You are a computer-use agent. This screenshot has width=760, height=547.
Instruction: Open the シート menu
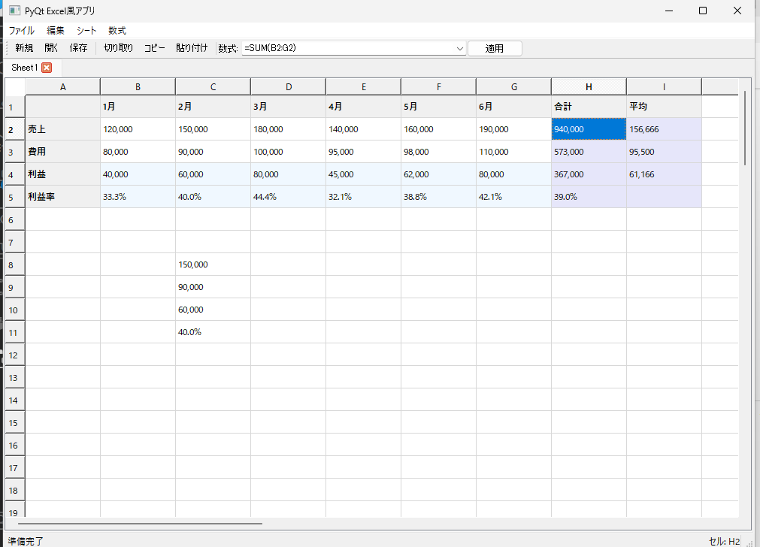[86, 30]
